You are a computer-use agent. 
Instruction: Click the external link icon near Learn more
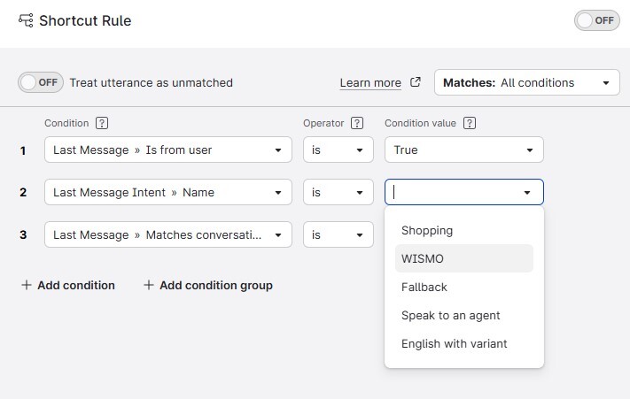point(416,82)
